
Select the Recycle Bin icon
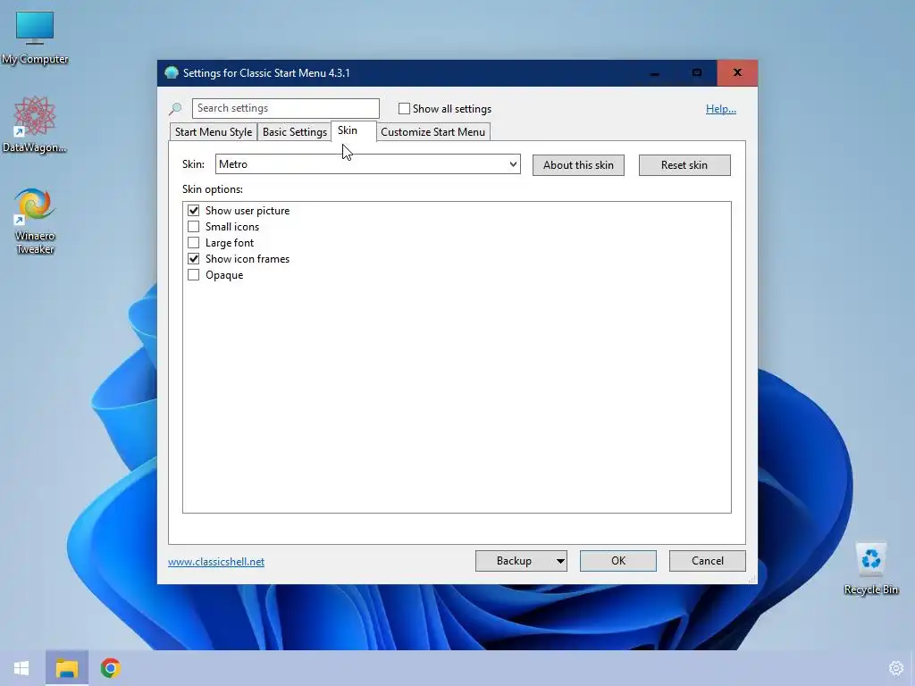[870, 569]
